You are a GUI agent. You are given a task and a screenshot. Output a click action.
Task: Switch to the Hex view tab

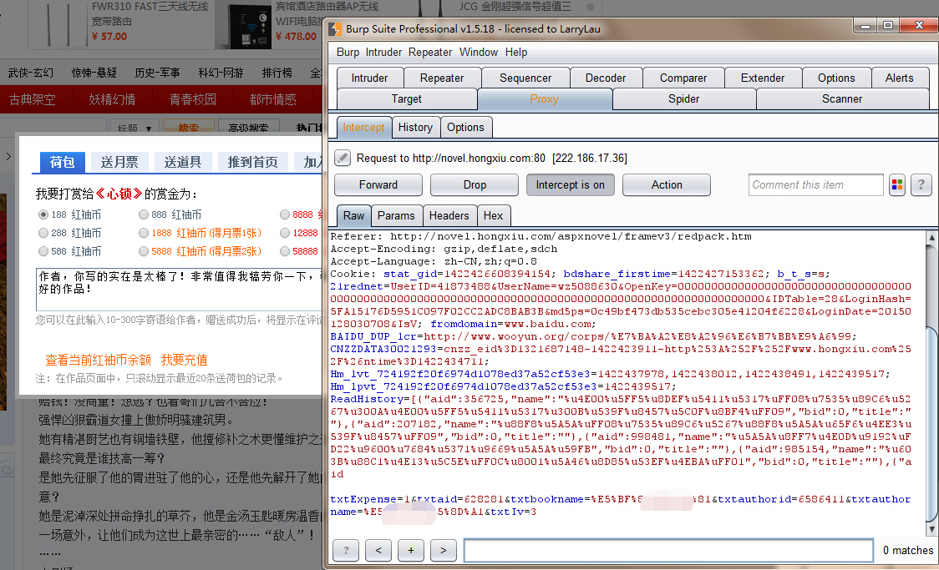[494, 215]
